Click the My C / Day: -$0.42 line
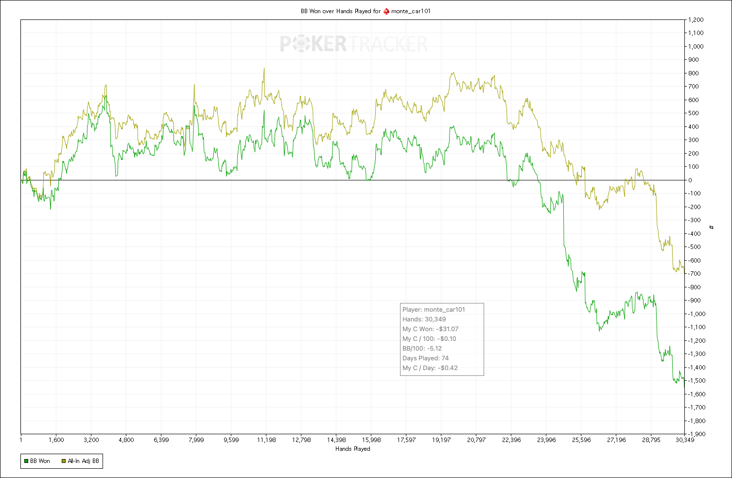 tap(430, 368)
